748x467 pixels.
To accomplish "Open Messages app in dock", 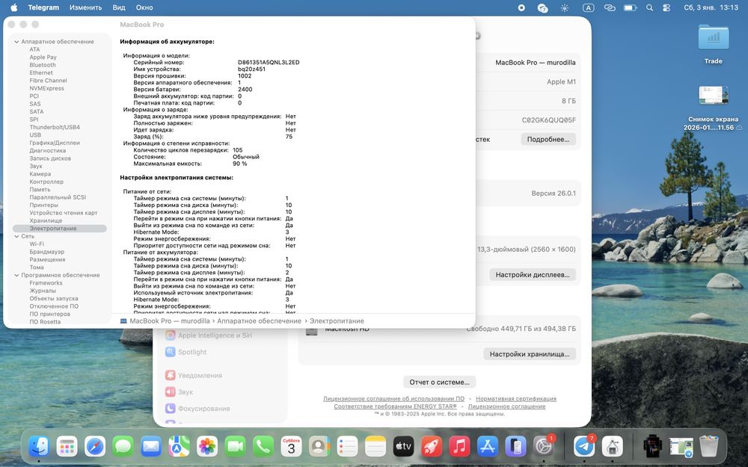I will point(123,447).
